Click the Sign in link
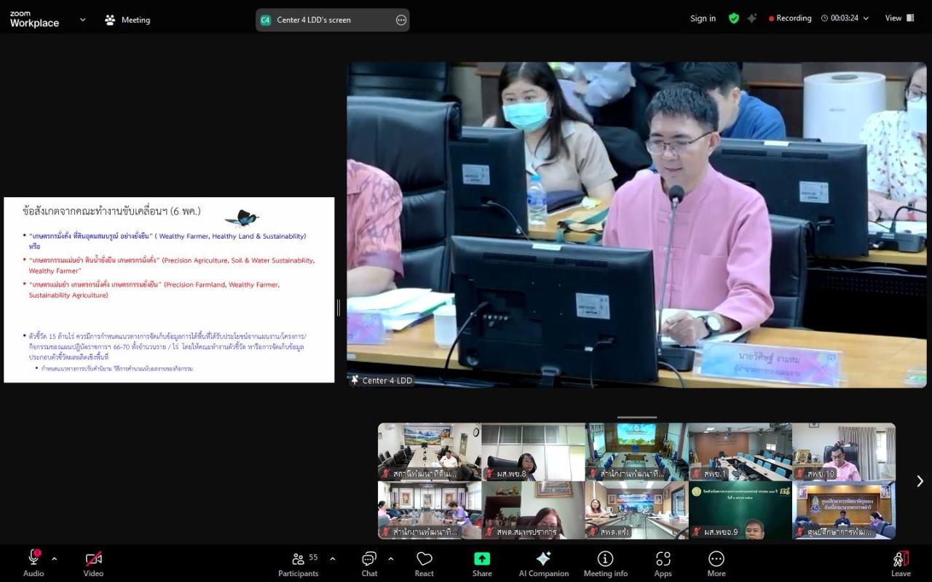 point(702,18)
